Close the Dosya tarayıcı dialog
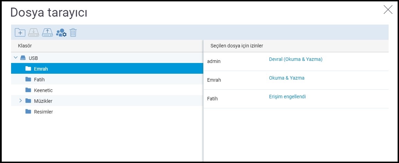 [x=388, y=10]
